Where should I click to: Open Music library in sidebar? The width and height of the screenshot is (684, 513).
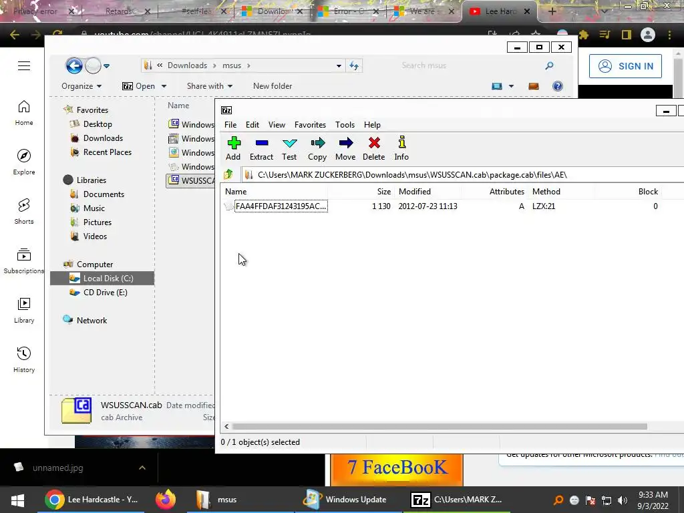click(x=94, y=208)
